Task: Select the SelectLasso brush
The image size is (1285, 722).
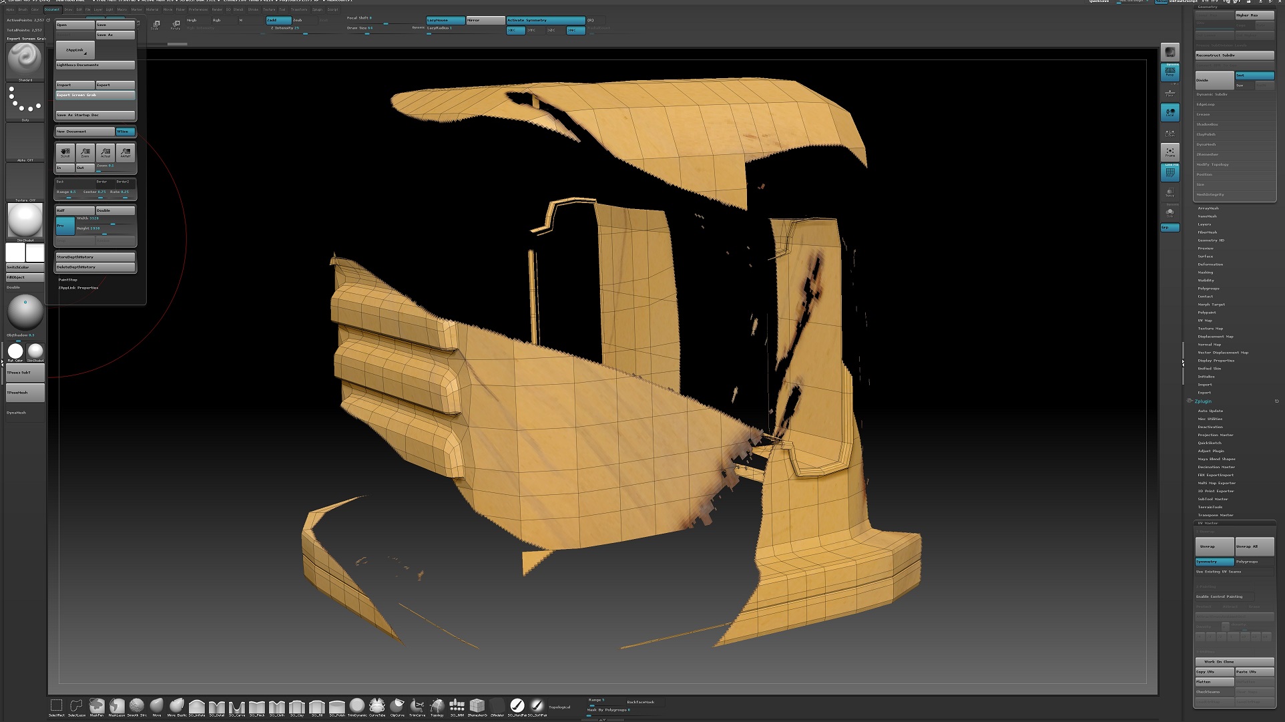Action: coord(77,707)
